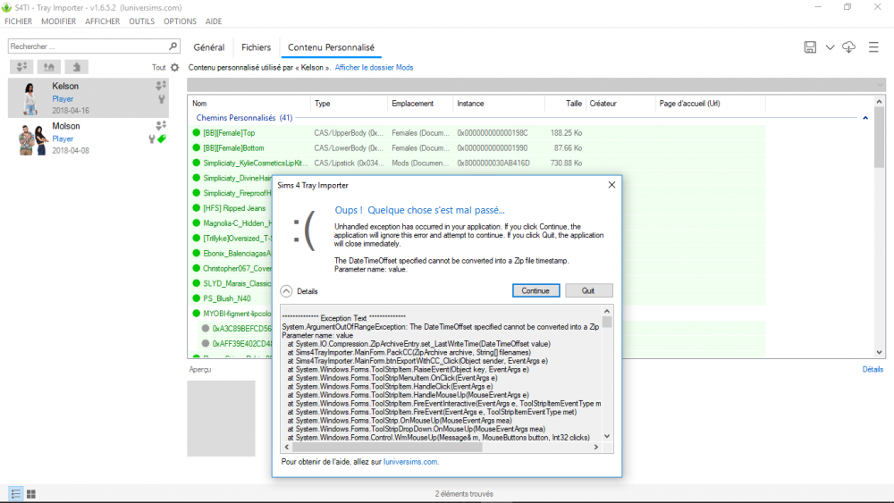Click the exception text horizontal scrollbar right arrow
The image size is (894, 503).
pyautogui.click(x=595, y=448)
